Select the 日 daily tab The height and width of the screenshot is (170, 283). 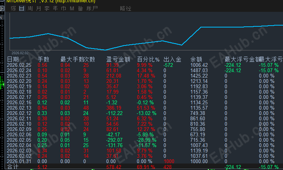[22, 8]
